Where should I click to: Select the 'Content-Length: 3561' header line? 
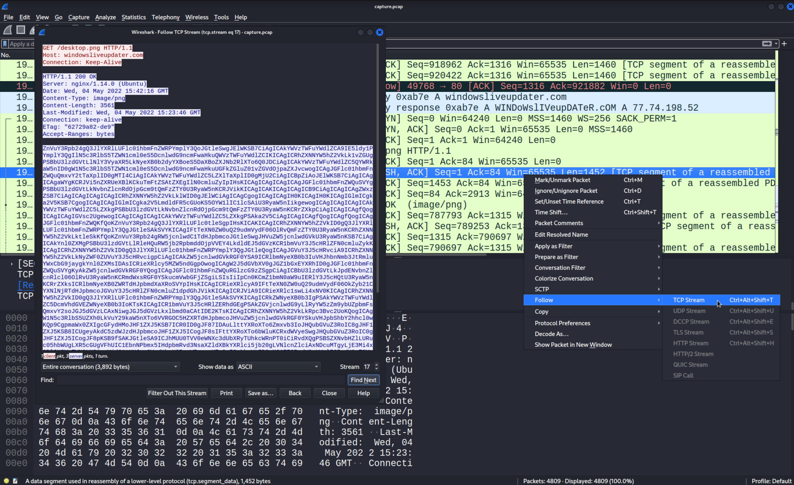coord(79,106)
